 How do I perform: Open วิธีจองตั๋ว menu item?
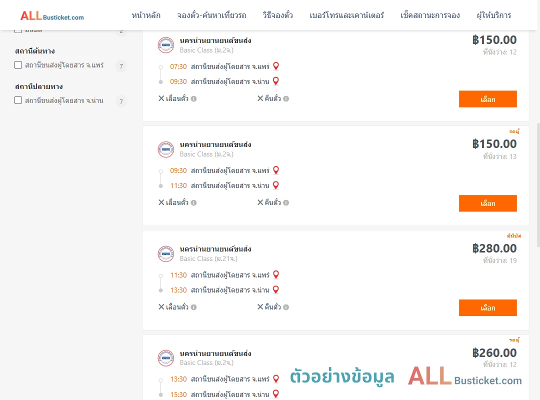(277, 15)
